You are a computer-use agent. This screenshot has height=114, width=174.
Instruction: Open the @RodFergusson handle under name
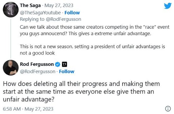pyautogui.click(x=38, y=71)
